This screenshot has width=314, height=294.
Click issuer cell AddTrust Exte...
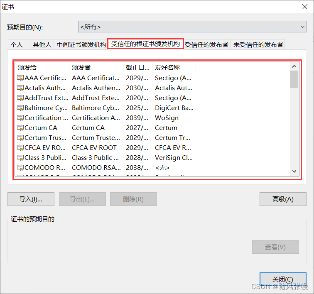click(96, 98)
